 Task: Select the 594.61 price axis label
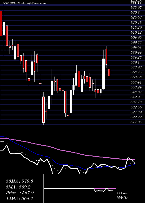136,47
